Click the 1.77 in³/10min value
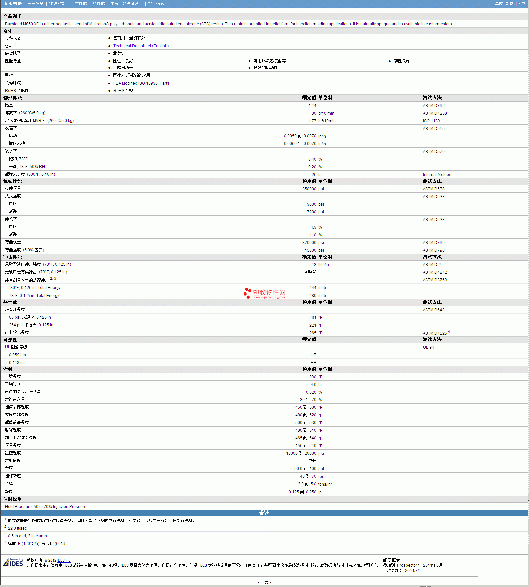This screenshot has height=587, width=529. point(322,121)
